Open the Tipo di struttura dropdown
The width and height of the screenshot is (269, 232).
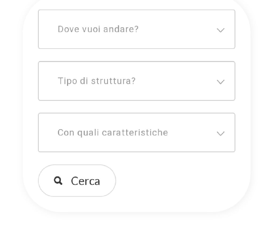(x=137, y=81)
